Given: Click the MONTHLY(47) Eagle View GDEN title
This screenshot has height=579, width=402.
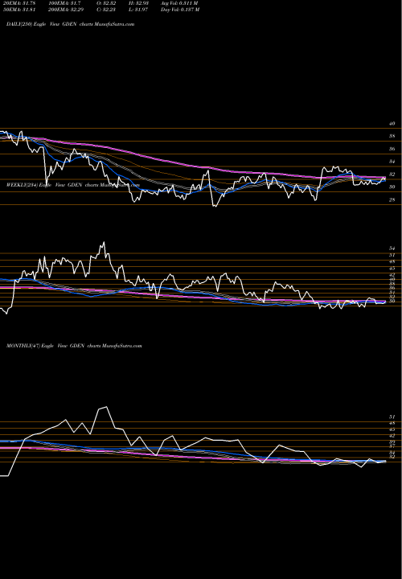Looking at the screenshot, I should pyautogui.click(x=74, y=346).
